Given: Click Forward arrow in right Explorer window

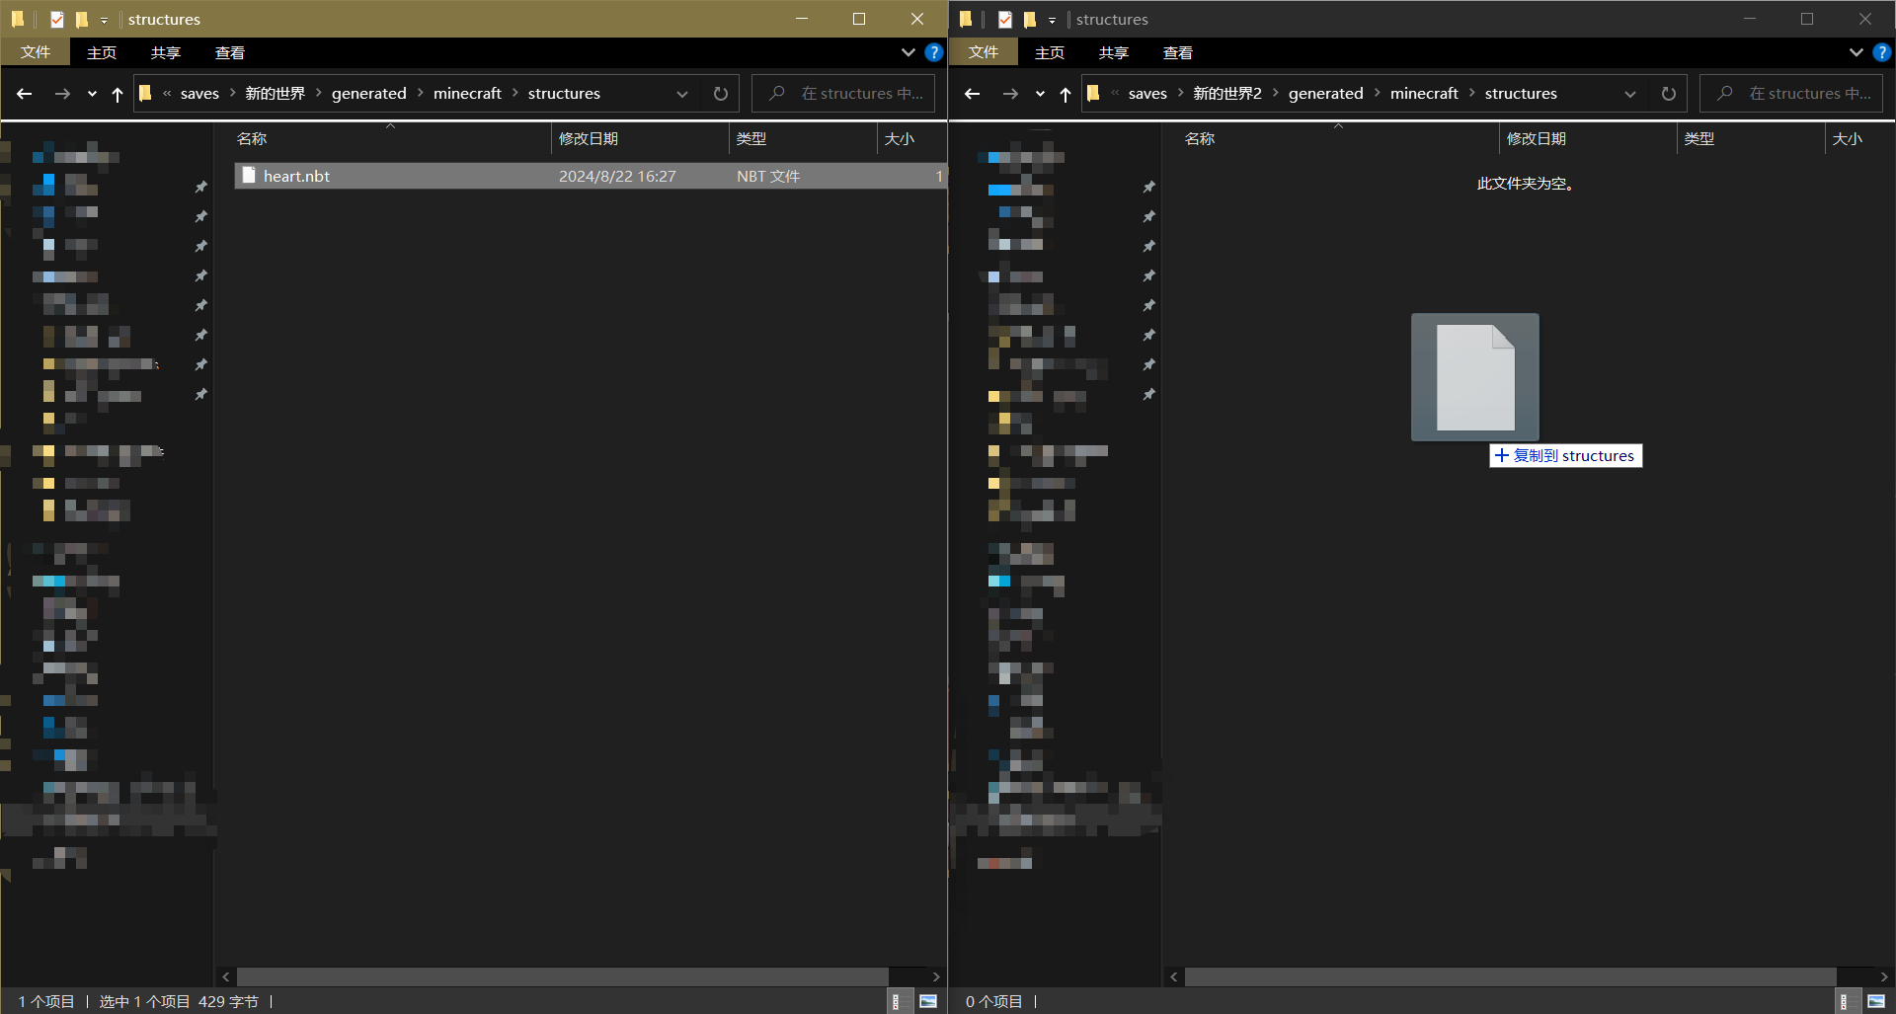Looking at the screenshot, I should (1010, 94).
